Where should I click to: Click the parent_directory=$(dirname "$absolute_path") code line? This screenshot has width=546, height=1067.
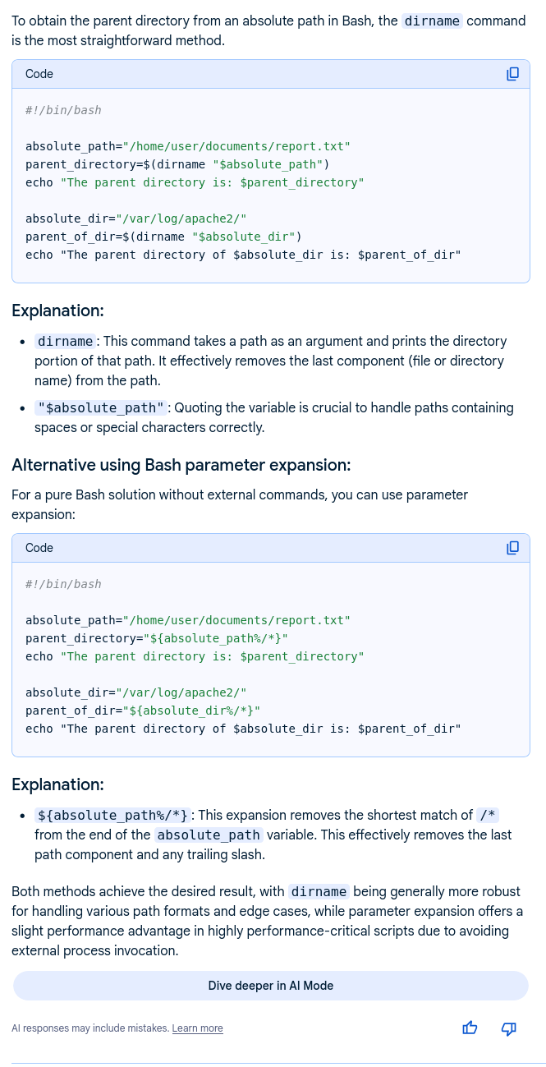coord(177,164)
